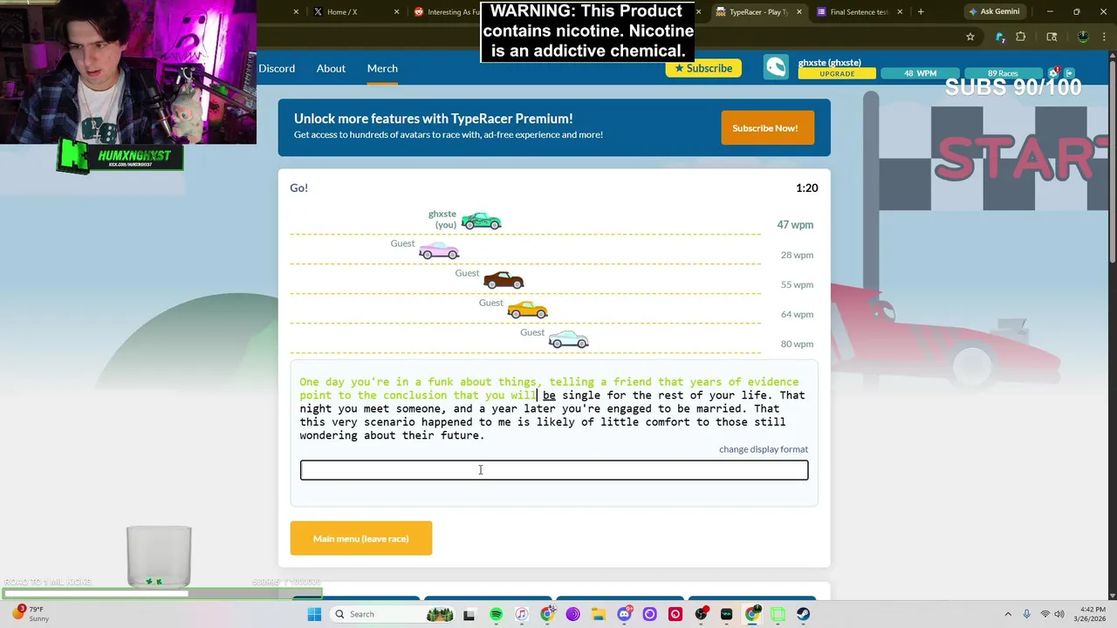The height and width of the screenshot is (628, 1117).
Task: Click the 1:20 race timer text
Action: coord(806,188)
